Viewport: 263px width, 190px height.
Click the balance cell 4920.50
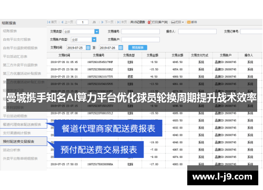pyautogui.click(x=177, y=121)
